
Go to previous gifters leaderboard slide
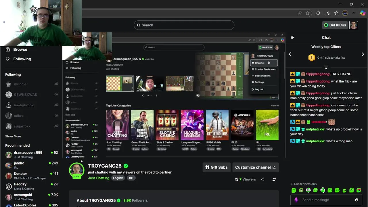coord(290,54)
